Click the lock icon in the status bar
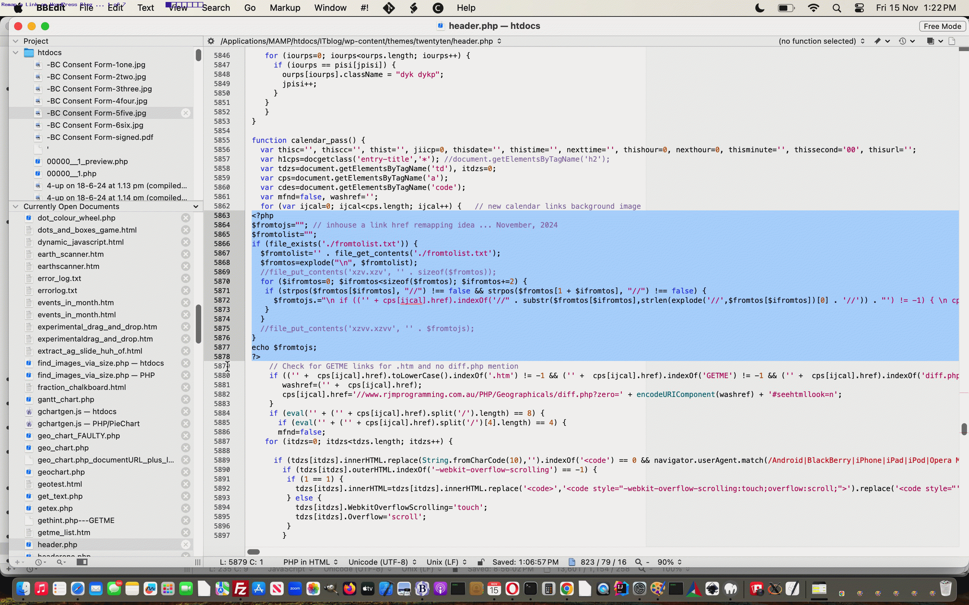This screenshot has height=605, width=969. [481, 562]
